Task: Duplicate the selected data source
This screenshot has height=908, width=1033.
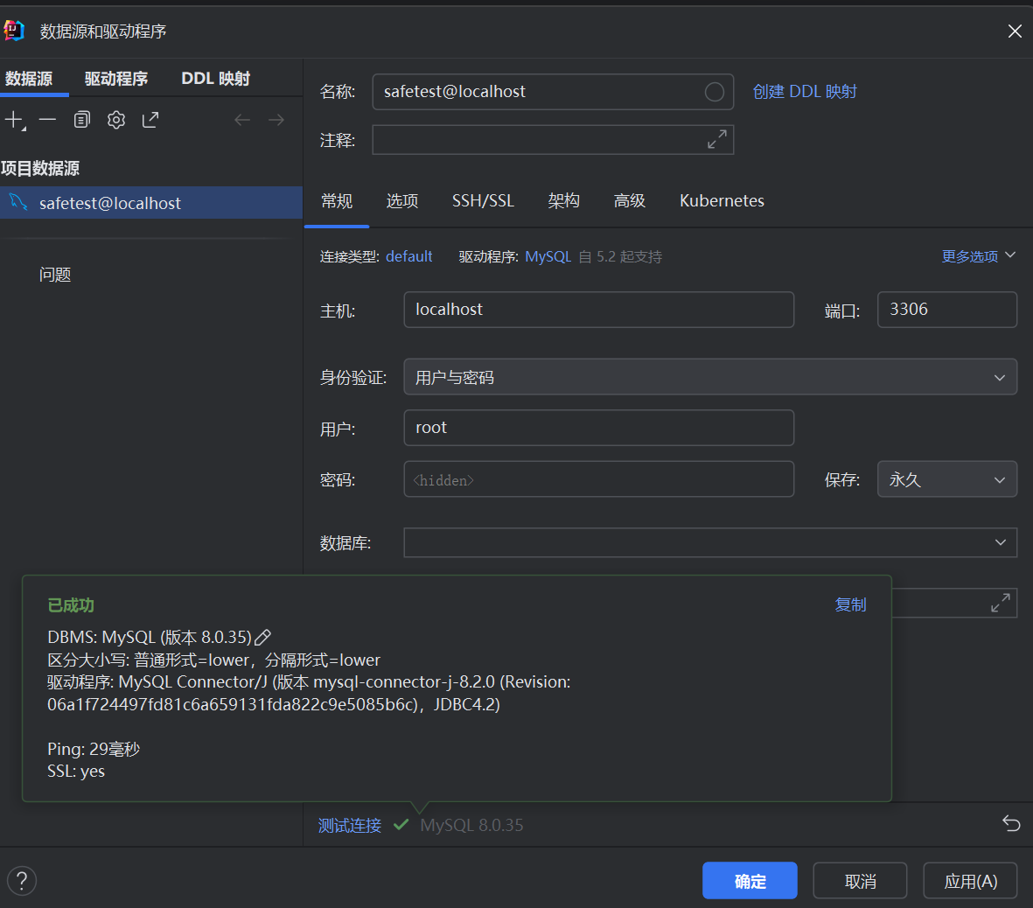Action: pyautogui.click(x=82, y=120)
